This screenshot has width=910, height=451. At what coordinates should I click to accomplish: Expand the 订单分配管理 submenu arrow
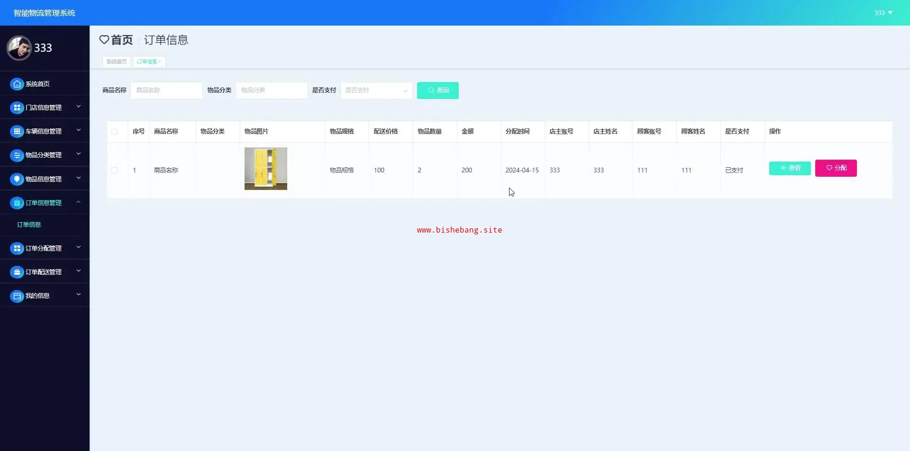point(79,247)
